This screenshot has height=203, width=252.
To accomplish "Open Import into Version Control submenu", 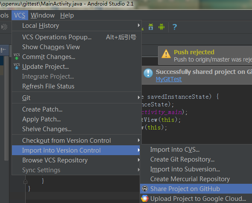I will click(x=76, y=150).
